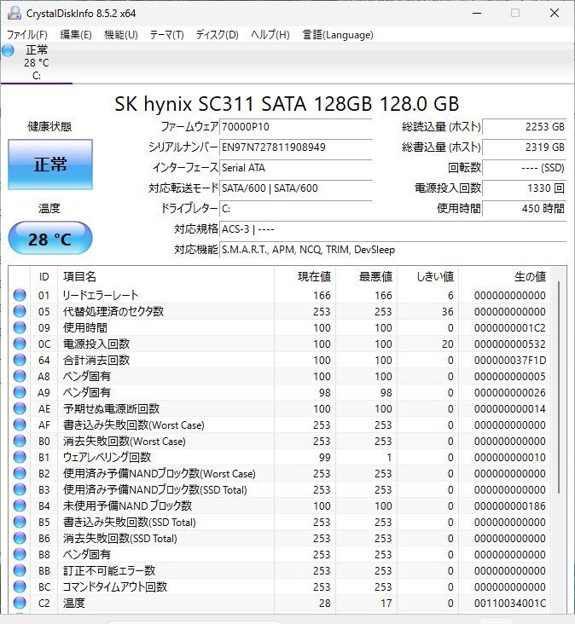Click the power on hours 450 時間
575x624 pixels.
tap(524, 209)
